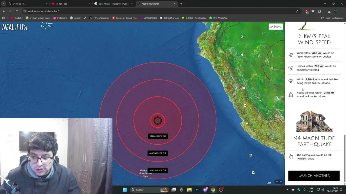Click the hand icon next to 715 km
This screenshot has height=194, width=346.
click(x=291, y=157)
